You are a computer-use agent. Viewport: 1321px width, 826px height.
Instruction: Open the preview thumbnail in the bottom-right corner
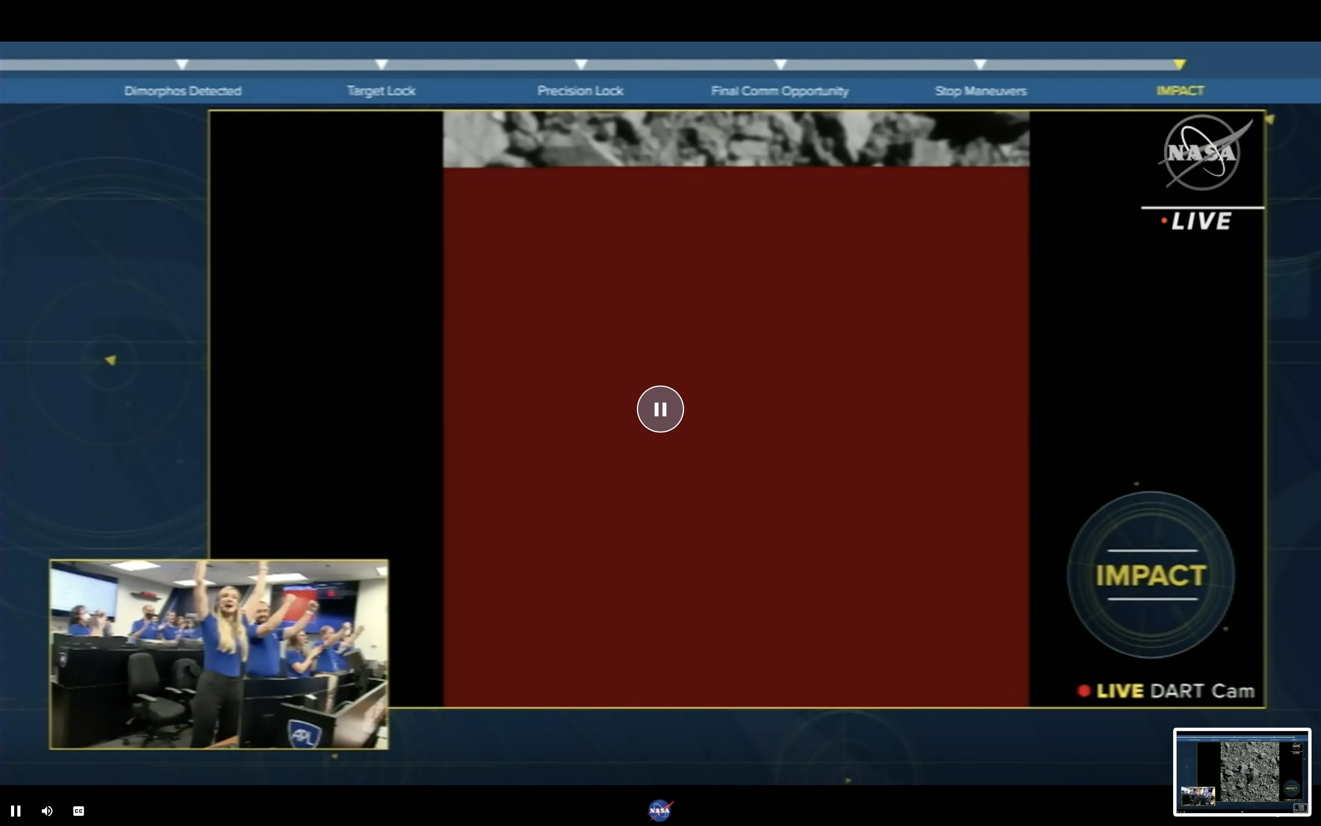[1242, 772]
